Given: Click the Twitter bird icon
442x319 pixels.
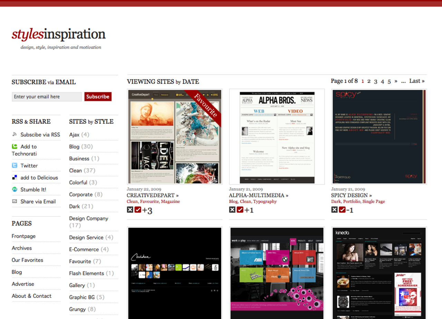Looking at the screenshot, I should [x=15, y=166].
